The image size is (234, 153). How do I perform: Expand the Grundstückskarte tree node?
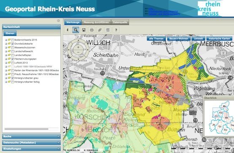[x=6, y=44]
